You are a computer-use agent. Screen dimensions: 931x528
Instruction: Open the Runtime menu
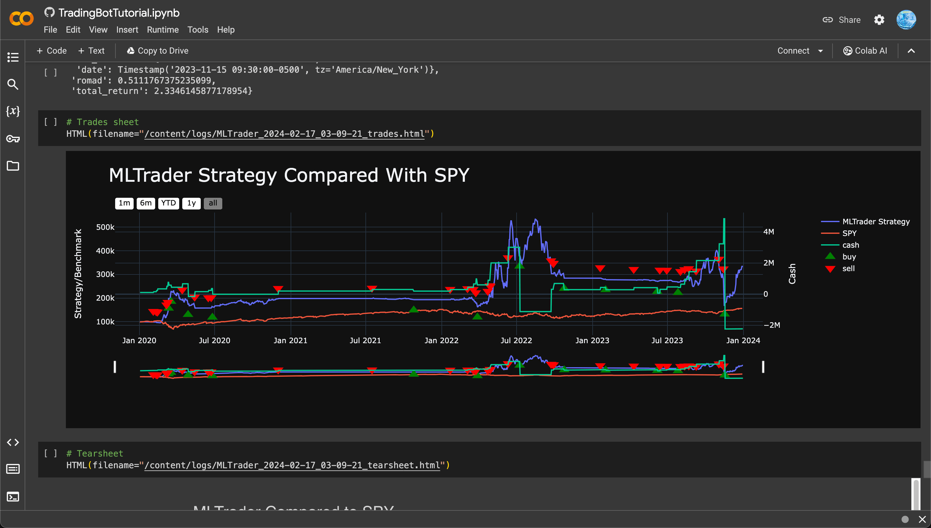tap(163, 30)
